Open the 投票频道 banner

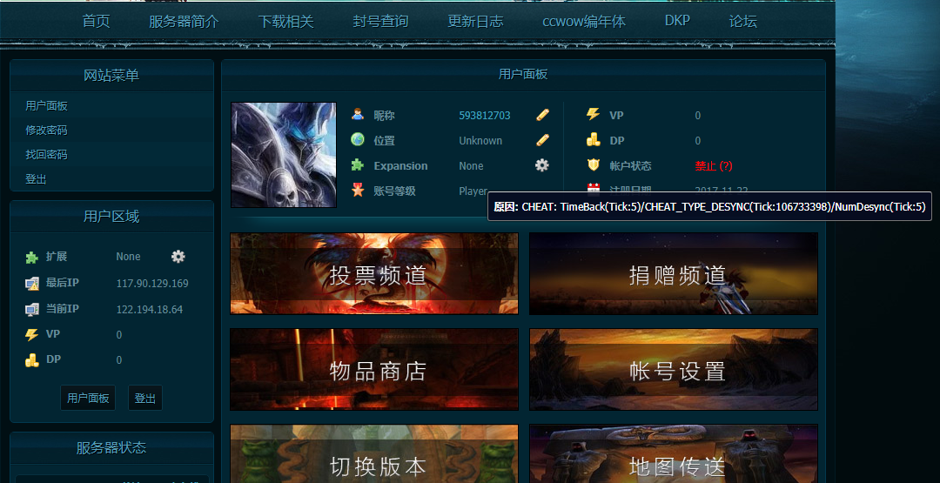point(374,273)
